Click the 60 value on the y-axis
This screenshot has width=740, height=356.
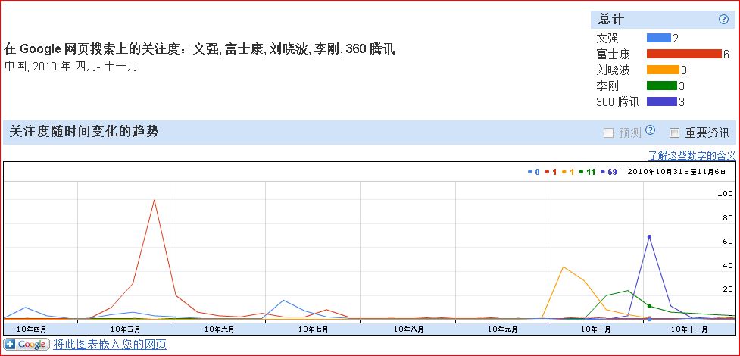(727, 242)
